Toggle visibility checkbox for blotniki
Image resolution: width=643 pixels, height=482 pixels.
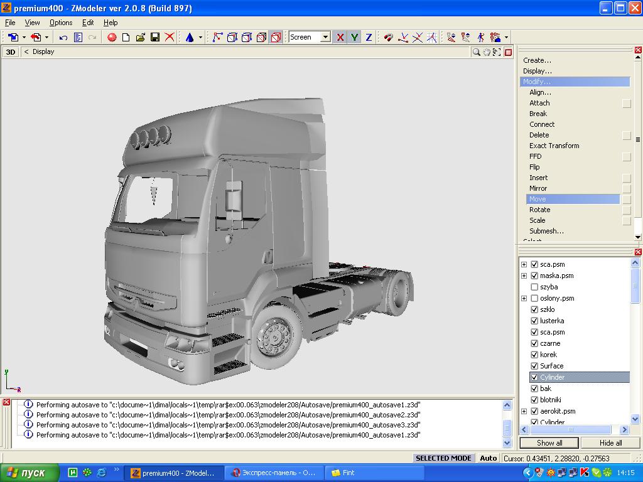point(534,400)
